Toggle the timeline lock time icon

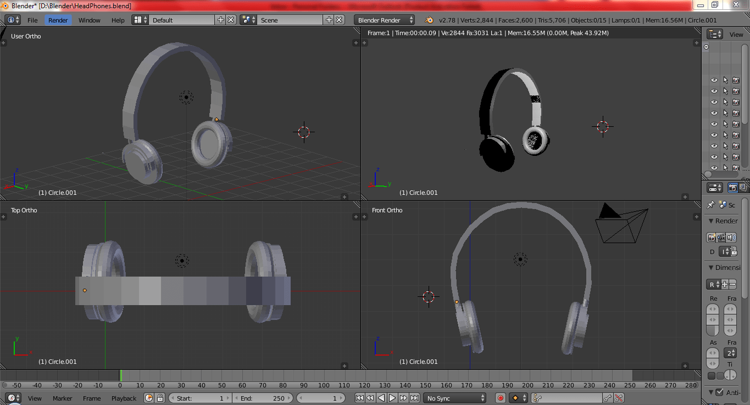pos(160,398)
